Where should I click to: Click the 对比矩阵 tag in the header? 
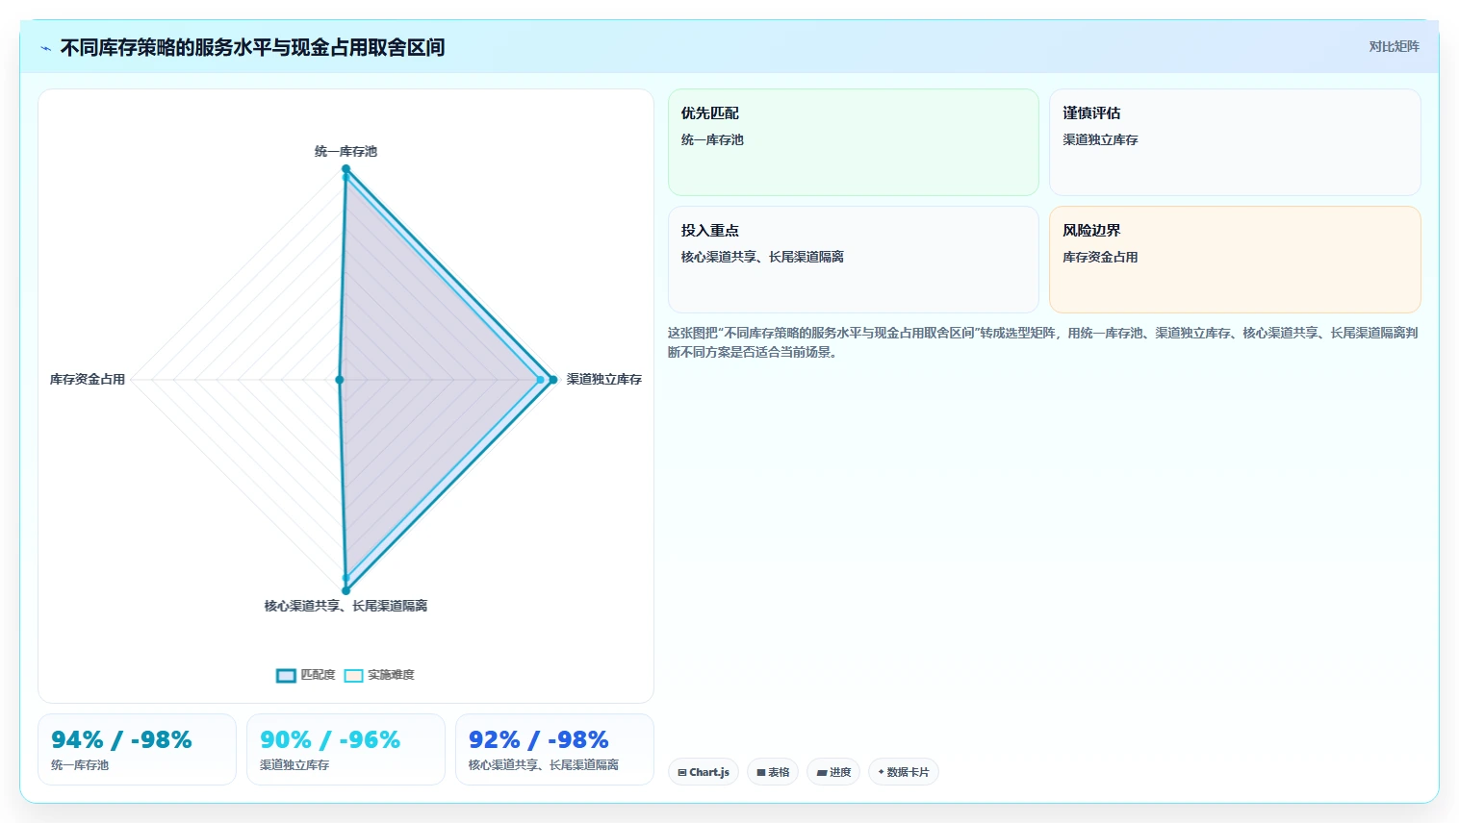(x=1394, y=46)
